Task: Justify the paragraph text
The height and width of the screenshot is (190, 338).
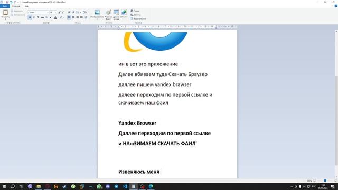Action: (81, 17)
